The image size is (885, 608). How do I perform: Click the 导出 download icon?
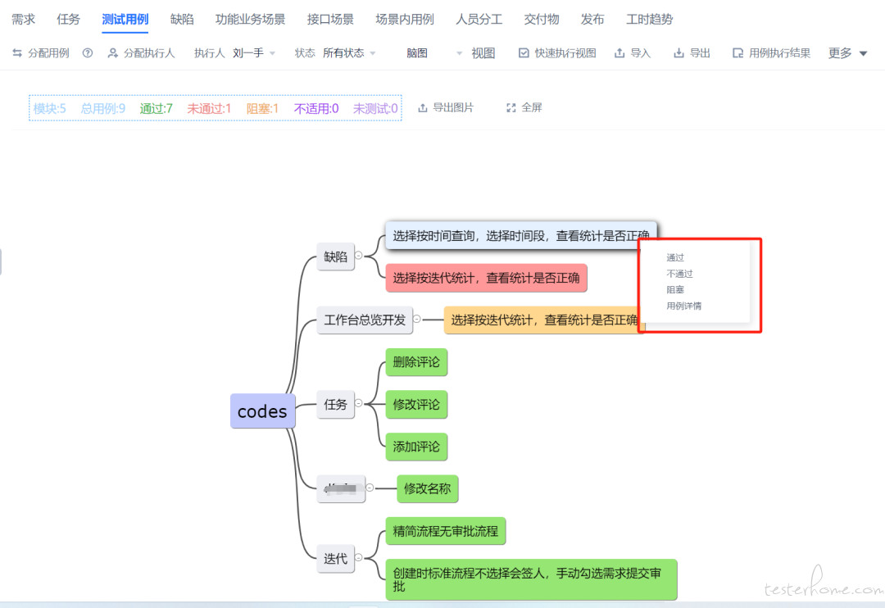tap(678, 53)
